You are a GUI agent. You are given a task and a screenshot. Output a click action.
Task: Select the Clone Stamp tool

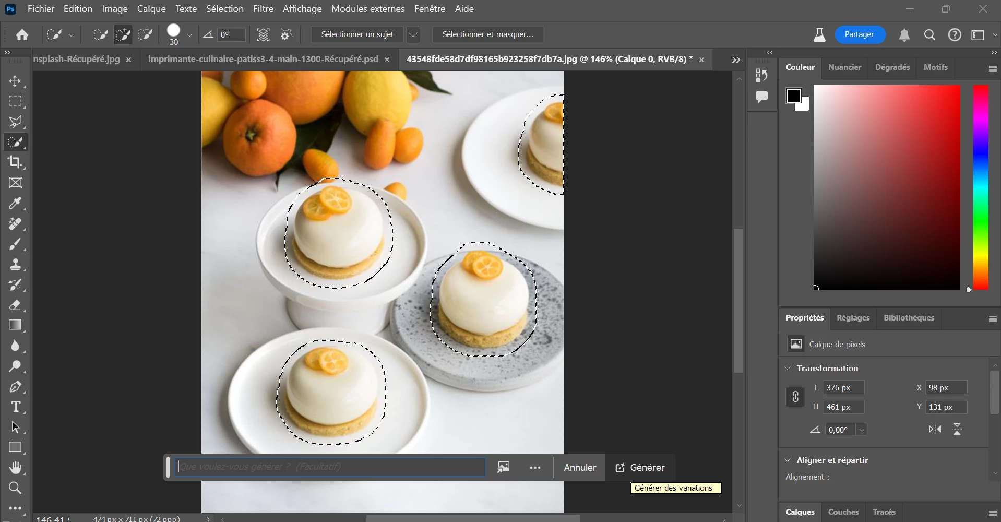tap(15, 265)
